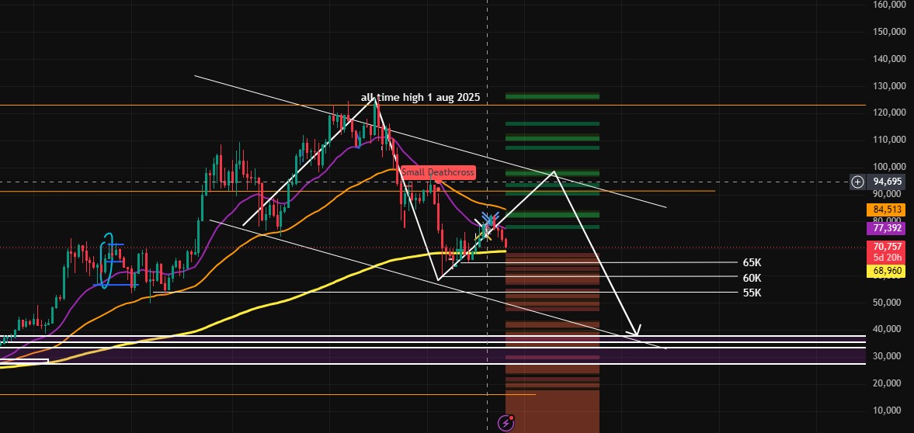Click the red 70,757 current price tag
Screen dimensions: 914x433
tap(887, 247)
